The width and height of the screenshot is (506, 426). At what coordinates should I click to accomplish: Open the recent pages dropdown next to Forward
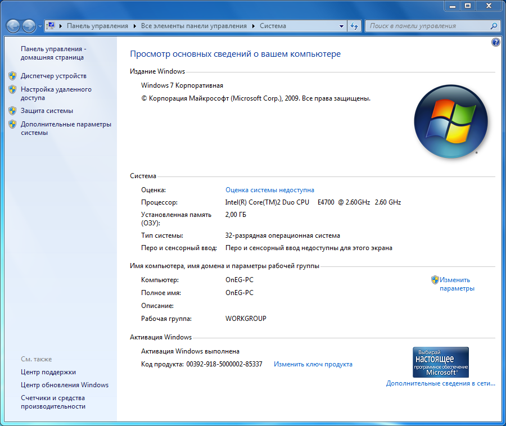[40, 26]
